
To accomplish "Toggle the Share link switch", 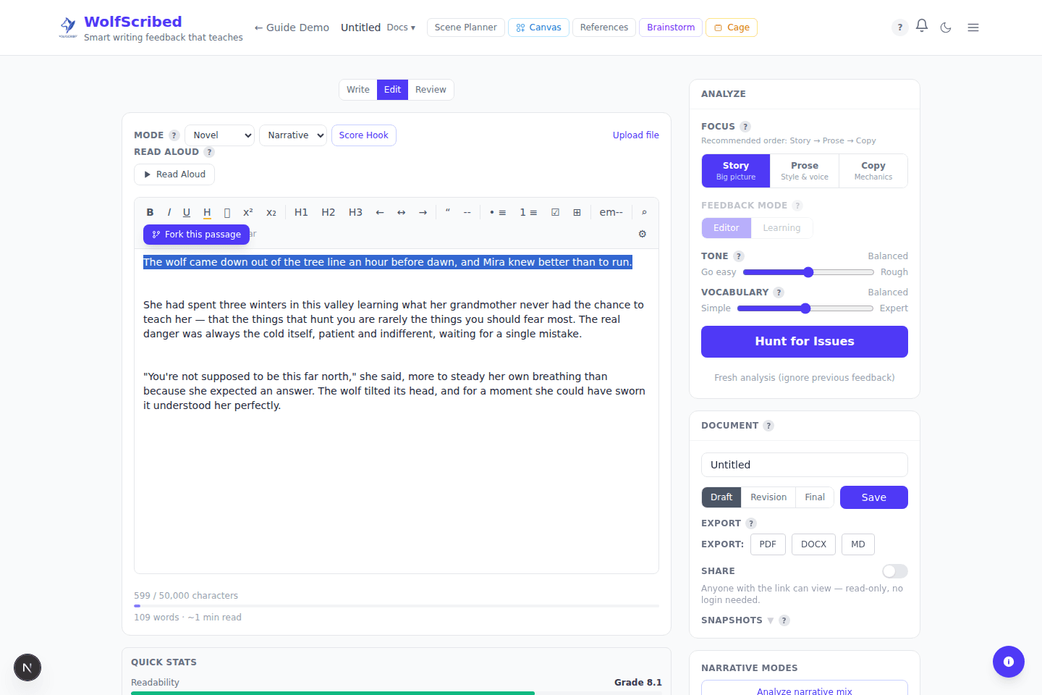I will click(x=895, y=571).
